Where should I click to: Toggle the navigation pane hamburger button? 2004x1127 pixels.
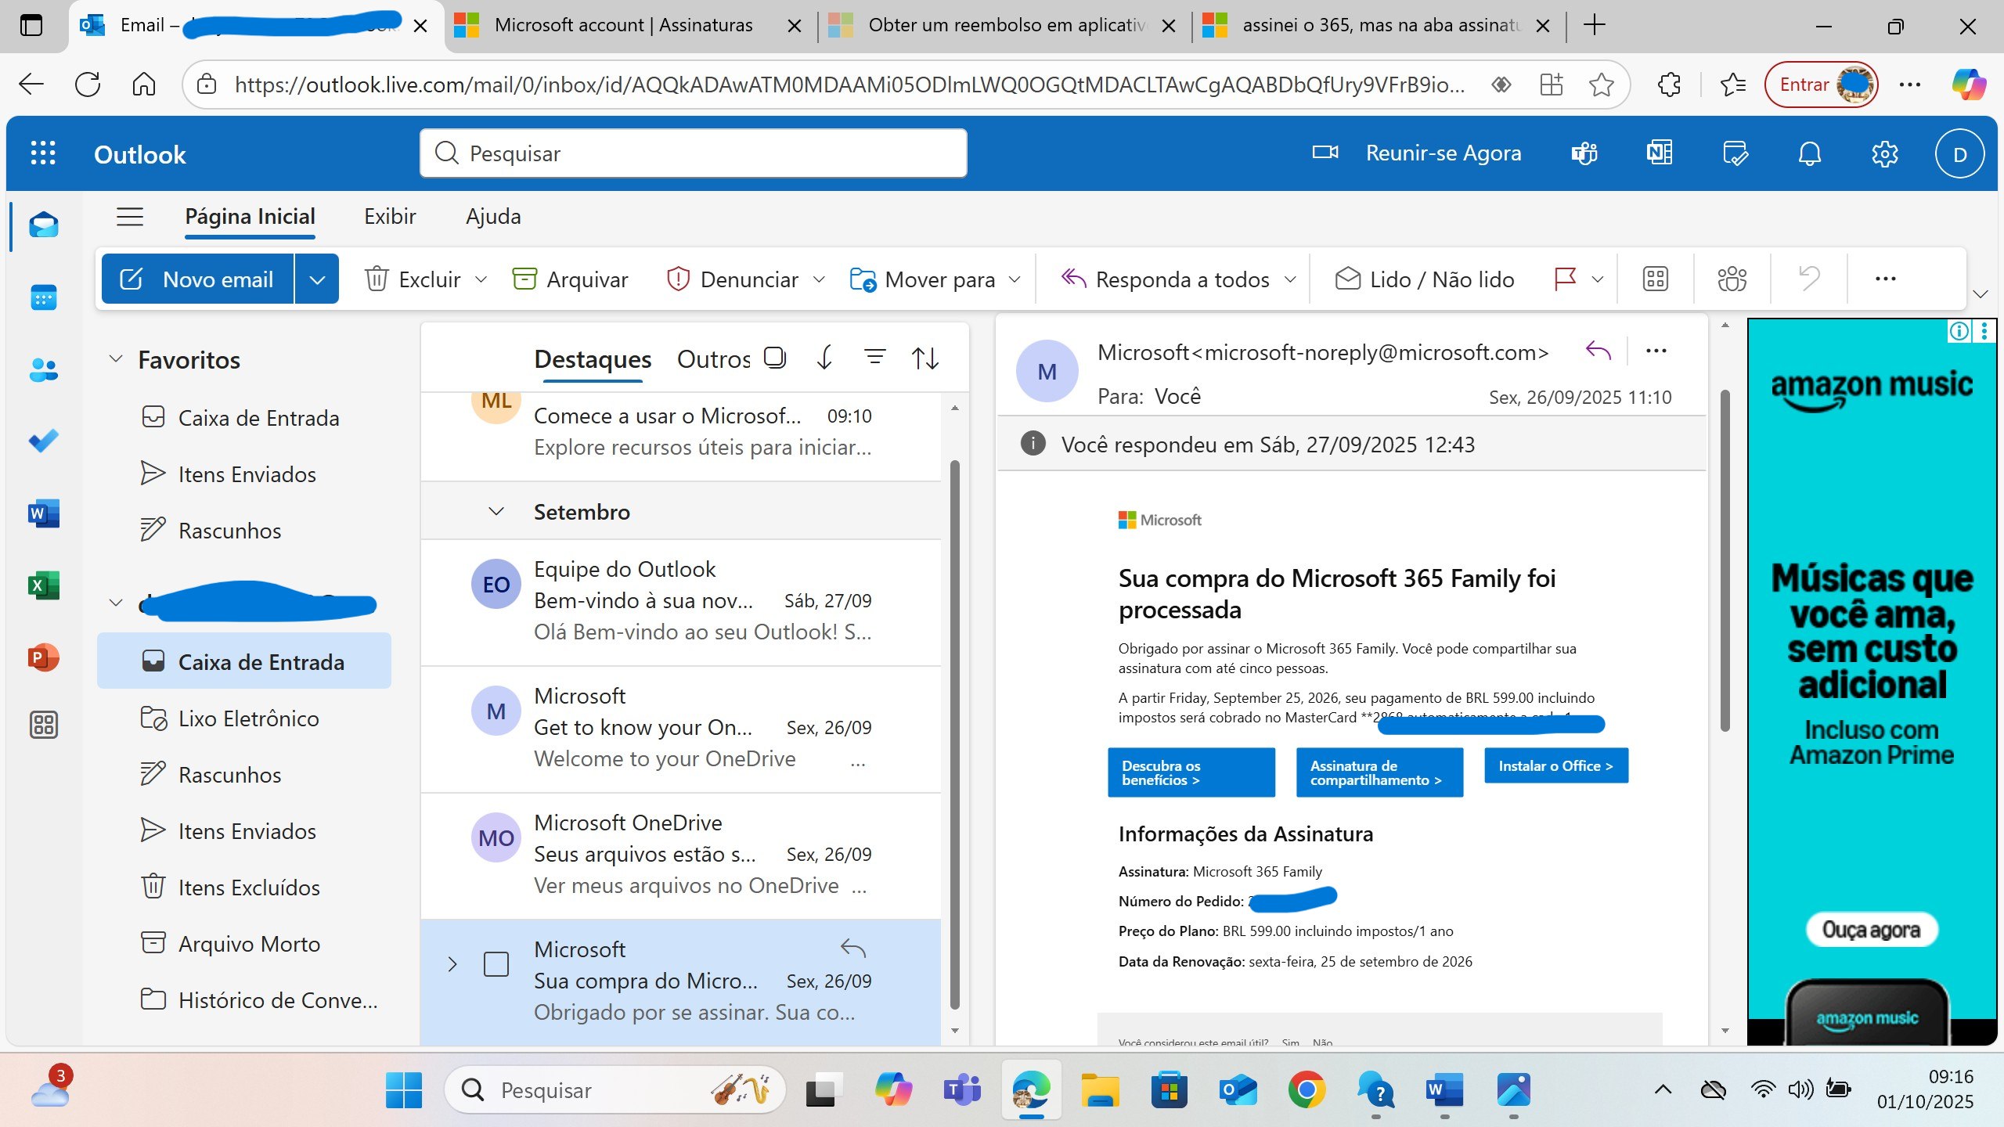coord(130,216)
